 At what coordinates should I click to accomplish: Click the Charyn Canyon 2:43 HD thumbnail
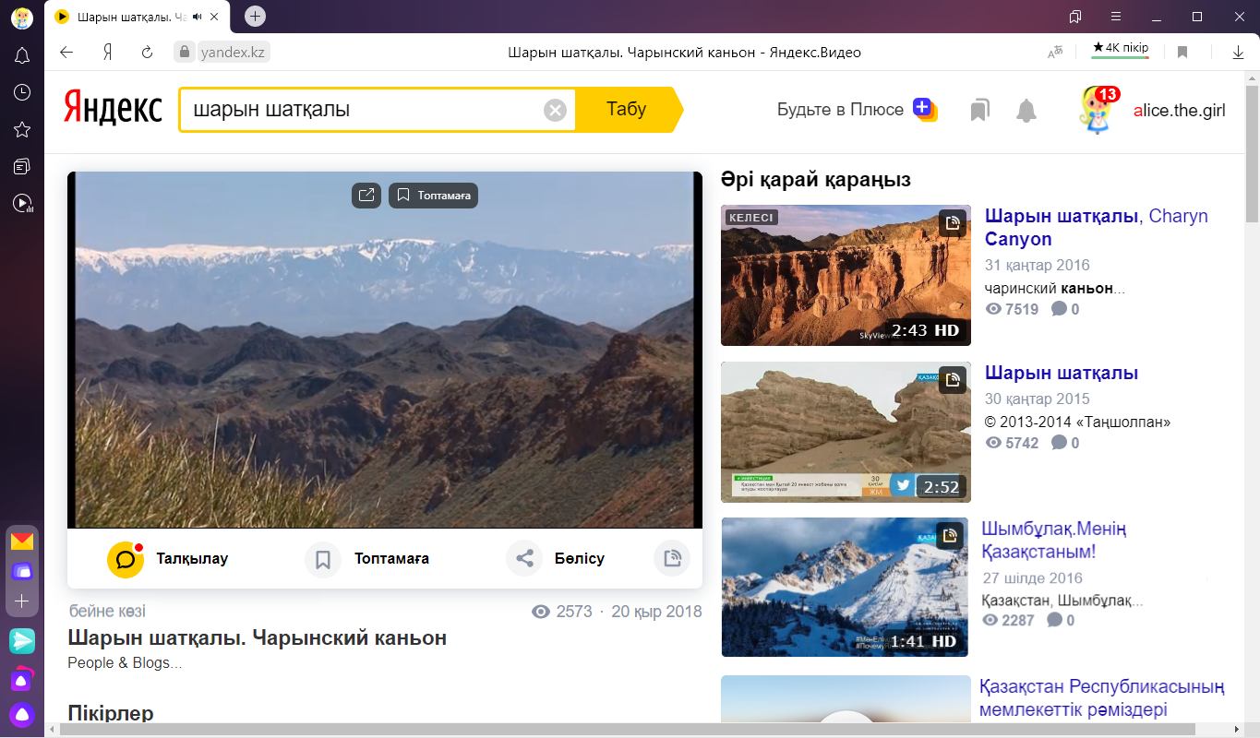tap(846, 275)
